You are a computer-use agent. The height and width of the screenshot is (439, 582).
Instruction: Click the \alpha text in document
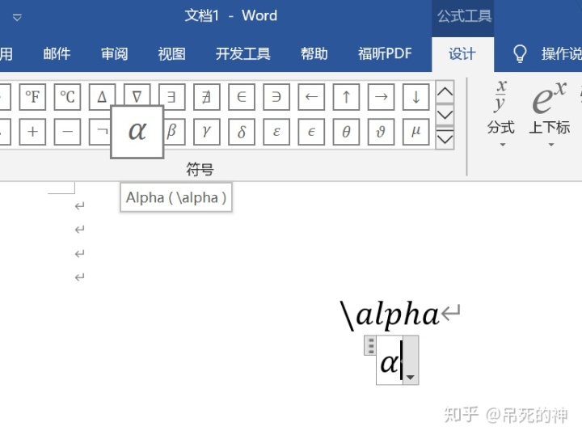(390, 314)
